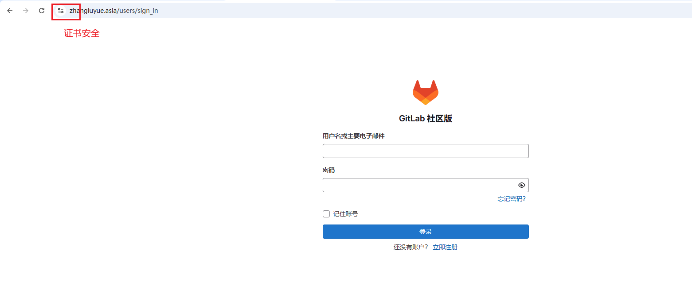This screenshot has height=302, width=692.
Task: Click the 记住账号 label text
Action: 345,214
